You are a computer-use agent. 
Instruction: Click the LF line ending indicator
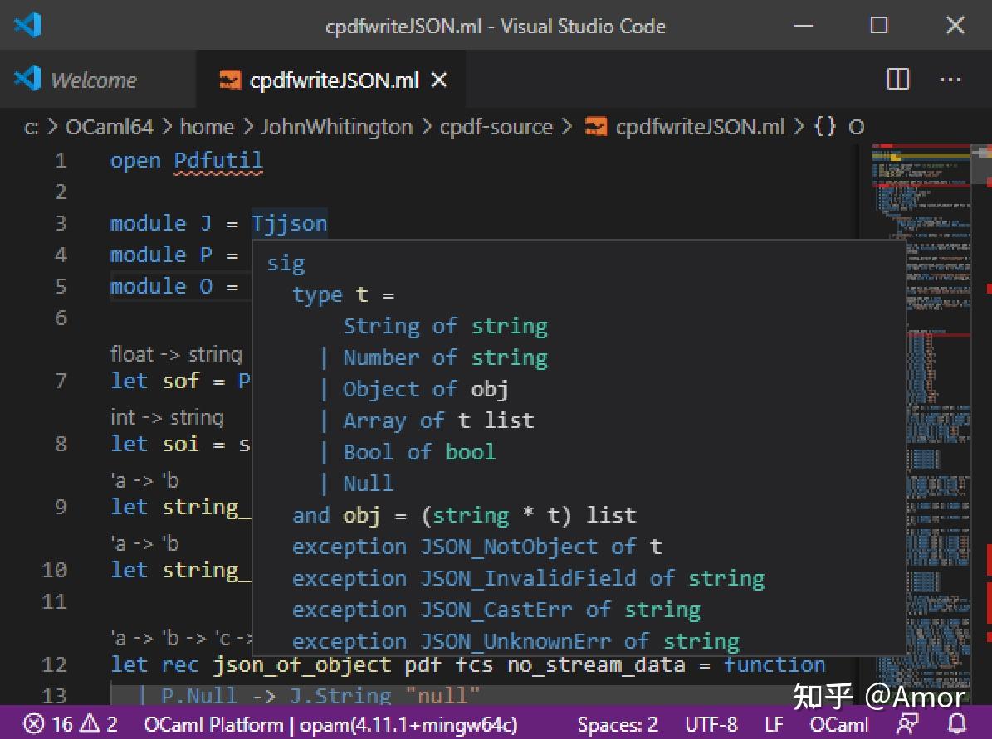pos(774,724)
